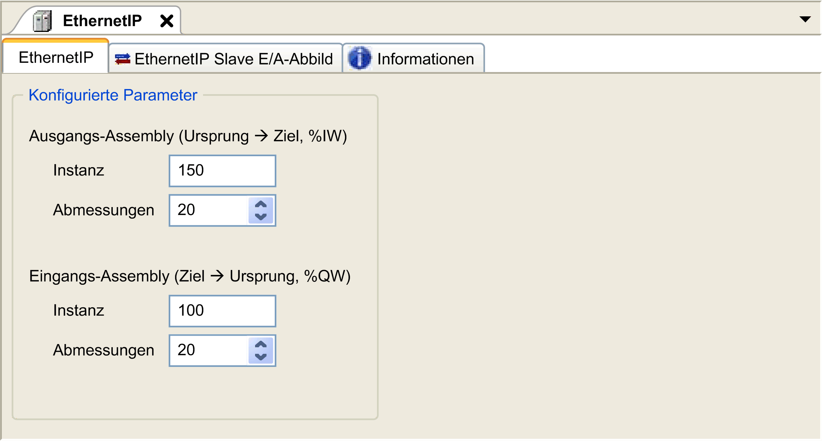Click the Konfigurierte Parameter group title

pyautogui.click(x=113, y=95)
